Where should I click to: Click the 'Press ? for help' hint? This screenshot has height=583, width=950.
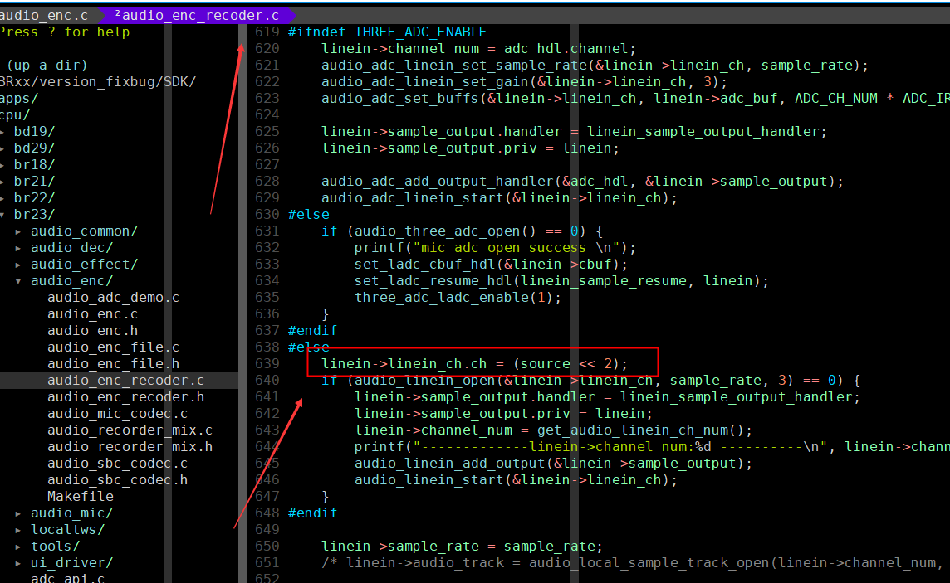point(65,32)
